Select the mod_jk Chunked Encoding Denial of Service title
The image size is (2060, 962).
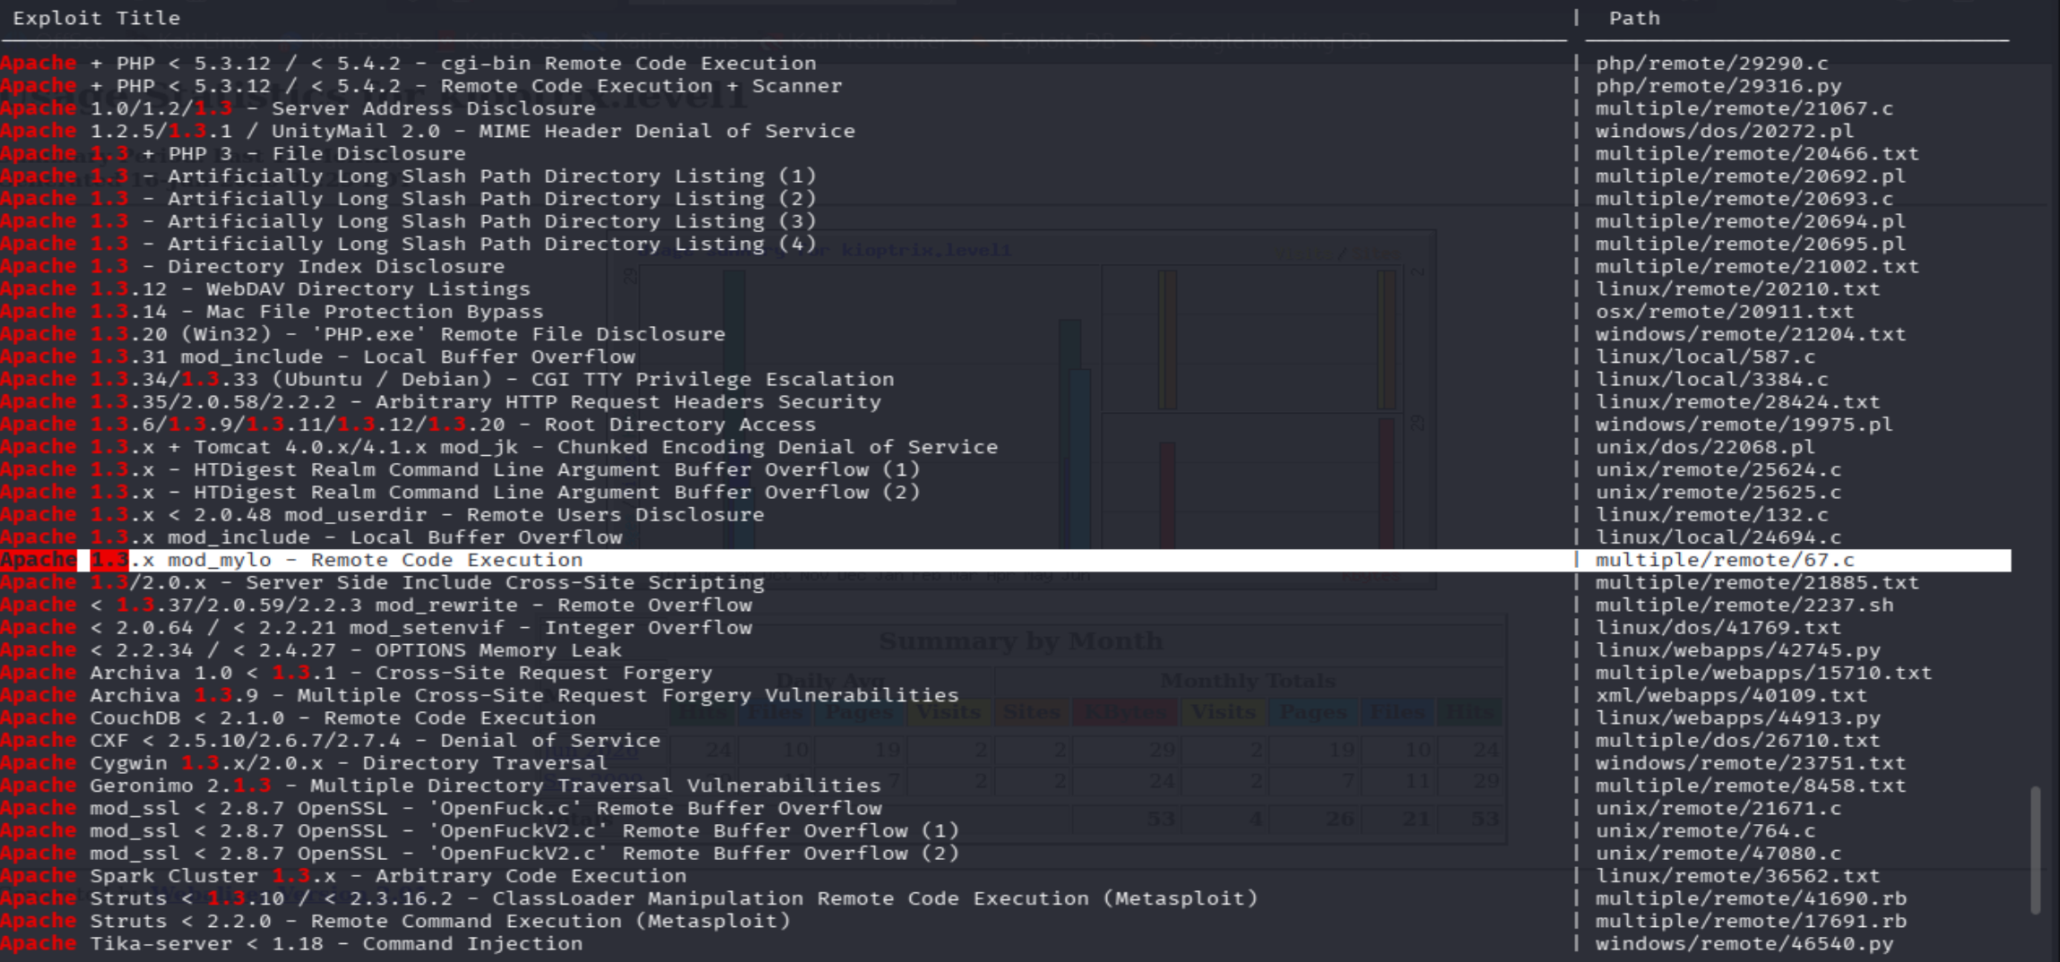pyautogui.click(x=498, y=447)
